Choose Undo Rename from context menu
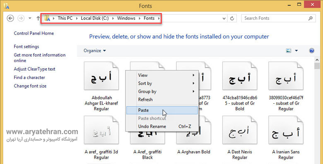The image size is (323, 164). (x=162, y=126)
